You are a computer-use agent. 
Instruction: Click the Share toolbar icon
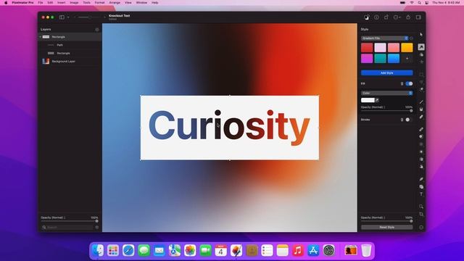click(408, 17)
